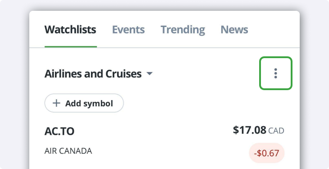
Task: Open the Airlines and Cruises watchlist selector
Action: point(98,74)
